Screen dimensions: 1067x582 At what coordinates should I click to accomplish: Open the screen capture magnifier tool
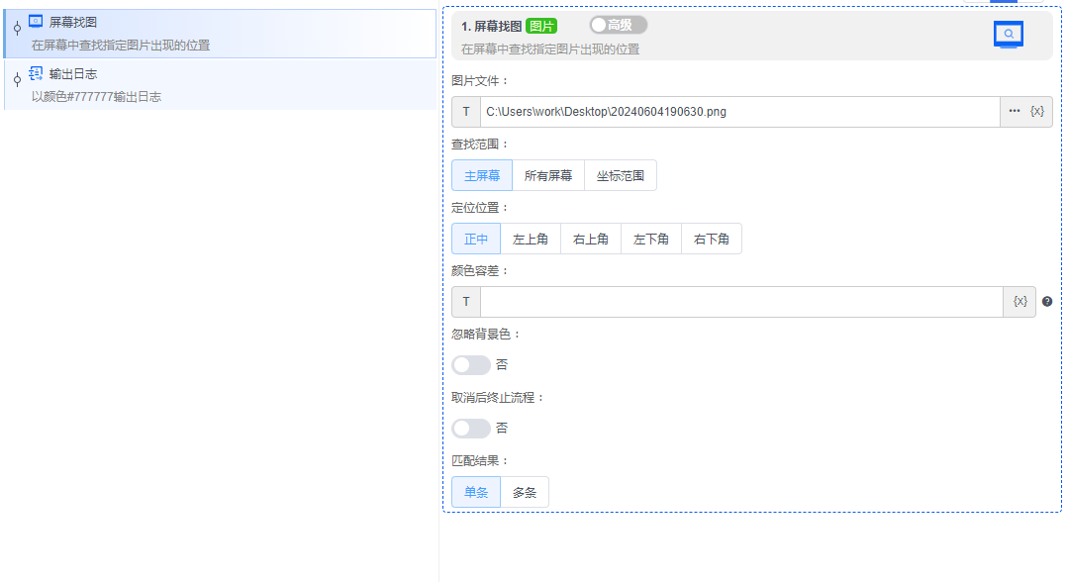(1008, 34)
